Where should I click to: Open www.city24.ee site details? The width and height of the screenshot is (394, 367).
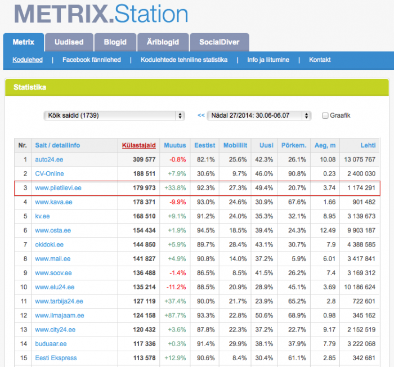55,330
